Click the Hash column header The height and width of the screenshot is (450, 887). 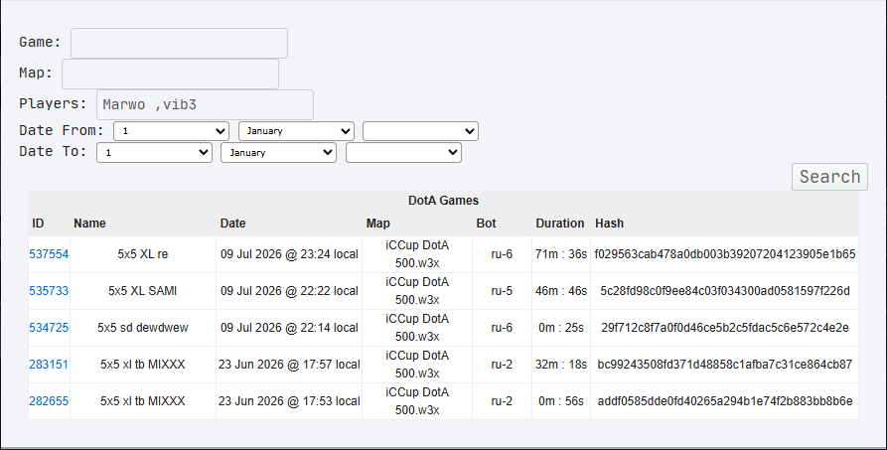[609, 224]
